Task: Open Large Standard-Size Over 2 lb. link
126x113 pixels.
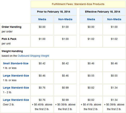Action: pos(16,100)
